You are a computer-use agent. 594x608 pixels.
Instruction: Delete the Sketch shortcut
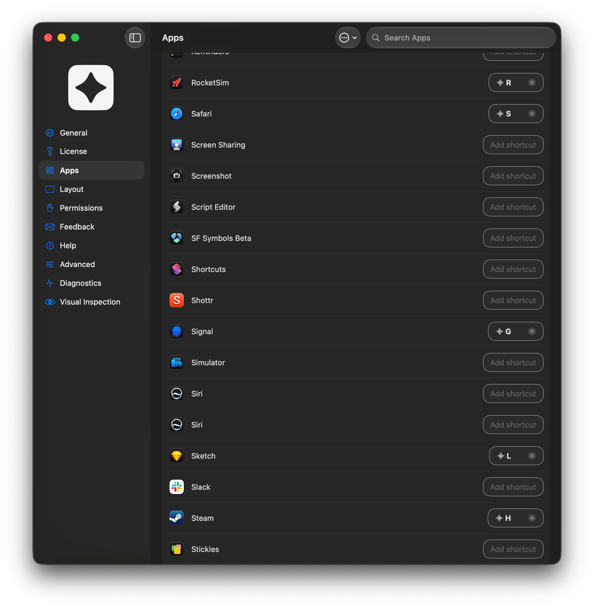532,456
